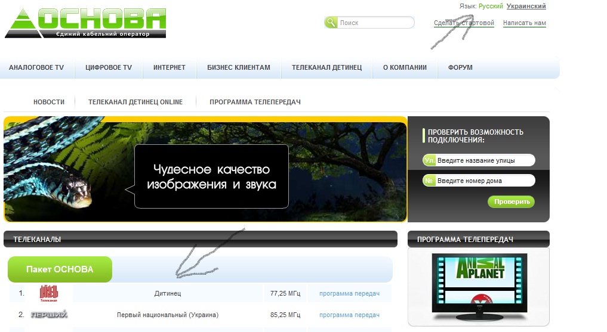This screenshot has width=607, height=332.
Task: Click the Дитинец channel logo
Action: [x=49, y=293]
